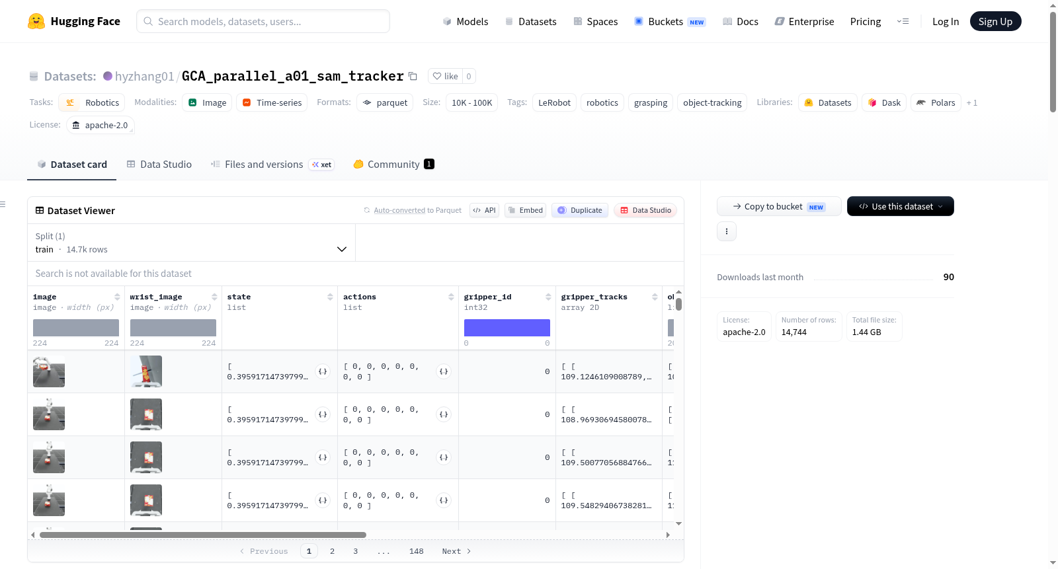Expand the actions JSON in the second row

tap(444, 414)
